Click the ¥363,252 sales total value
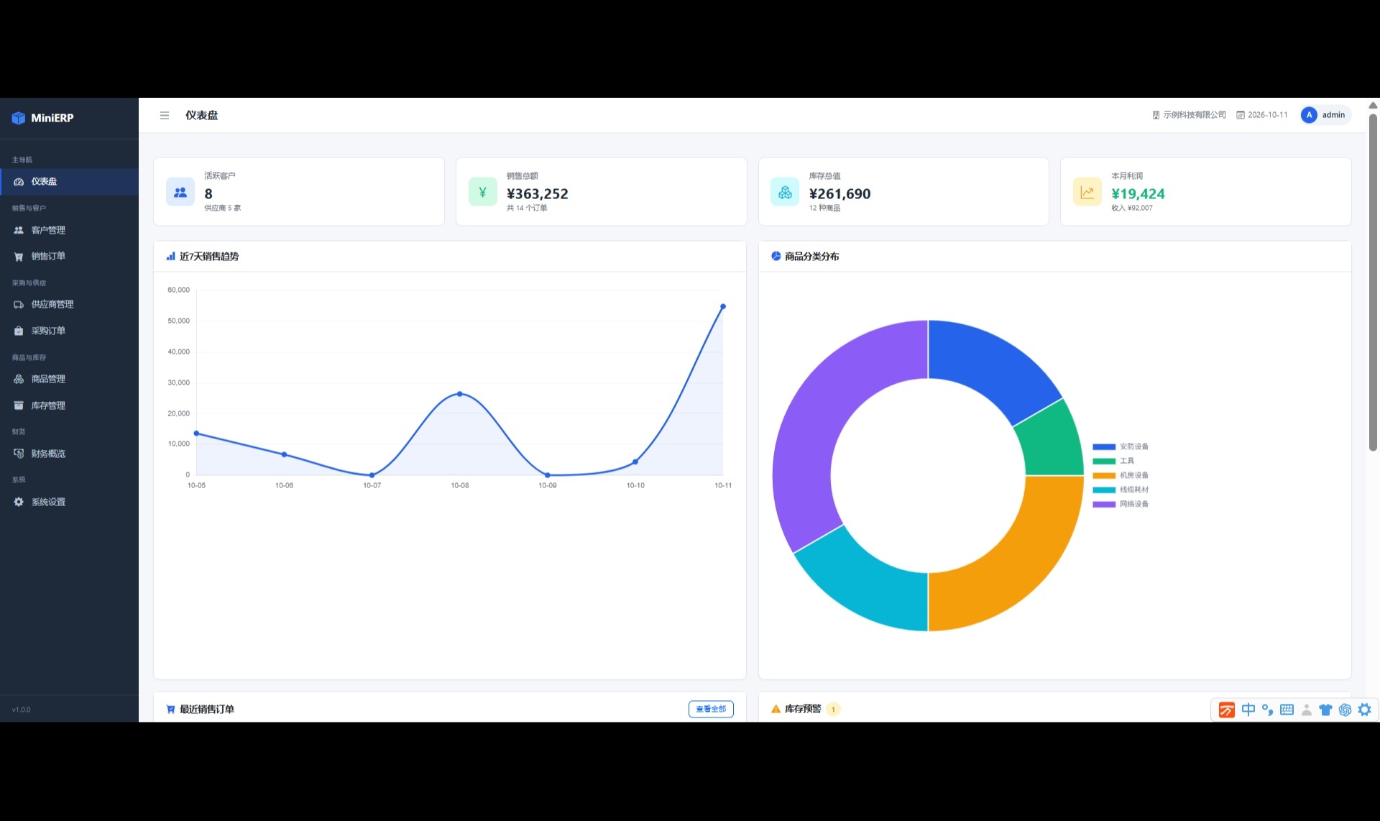The height and width of the screenshot is (821, 1380). [537, 194]
